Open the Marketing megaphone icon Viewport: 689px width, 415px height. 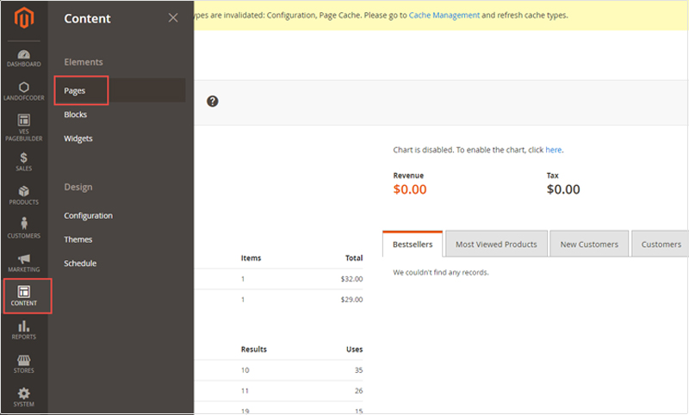pos(24,258)
